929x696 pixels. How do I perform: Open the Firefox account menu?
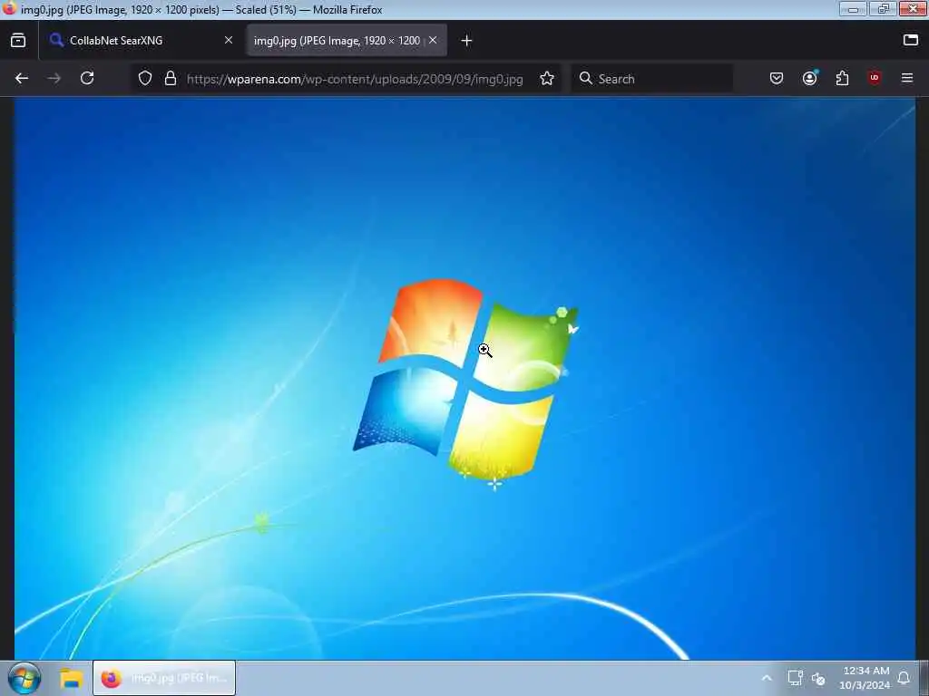[809, 78]
